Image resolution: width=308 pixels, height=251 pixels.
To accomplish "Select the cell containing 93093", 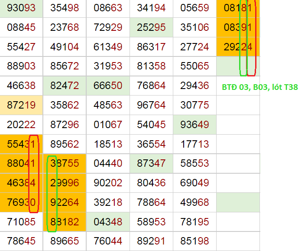I will 21,8.
